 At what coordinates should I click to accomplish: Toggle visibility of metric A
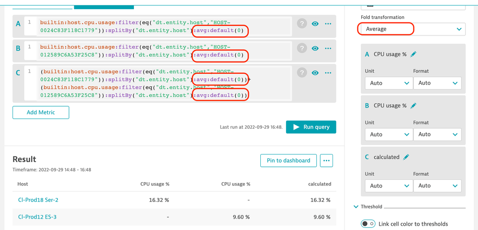315,23
